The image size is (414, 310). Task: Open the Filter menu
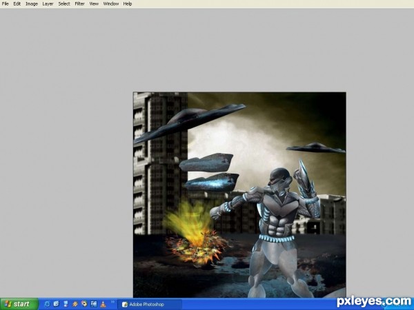(x=79, y=4)
